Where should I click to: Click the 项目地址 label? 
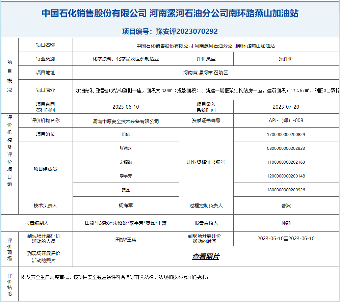pyautogui.click(x=45, y=73)
